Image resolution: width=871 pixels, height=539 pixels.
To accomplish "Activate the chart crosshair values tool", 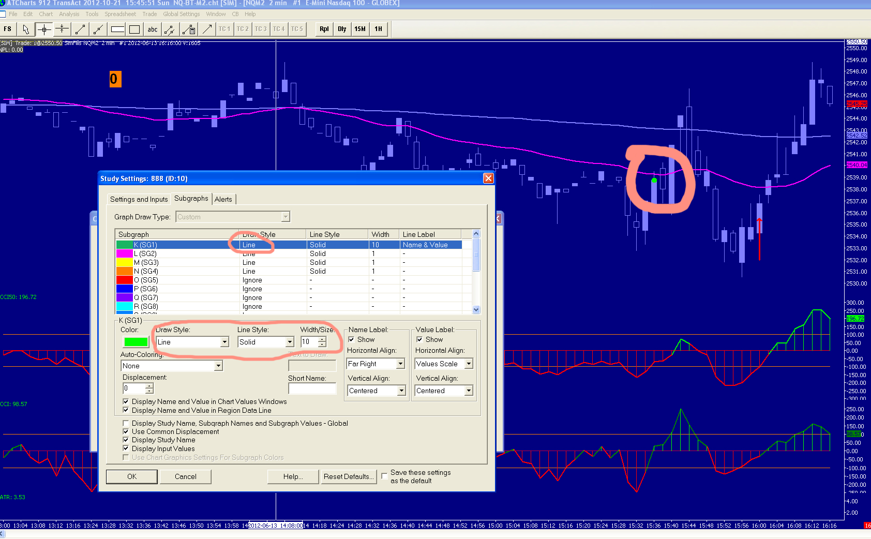I will point(44,29).
